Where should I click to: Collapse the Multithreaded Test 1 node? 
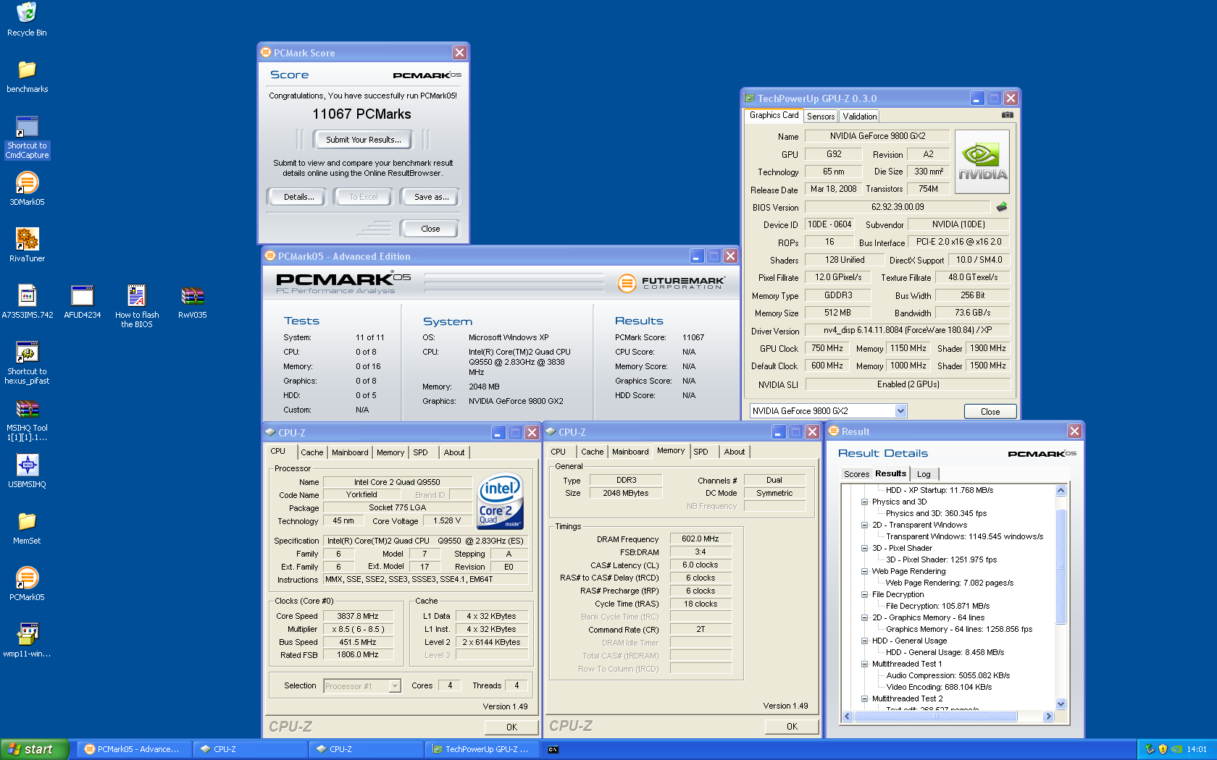[x=864, y=664]
